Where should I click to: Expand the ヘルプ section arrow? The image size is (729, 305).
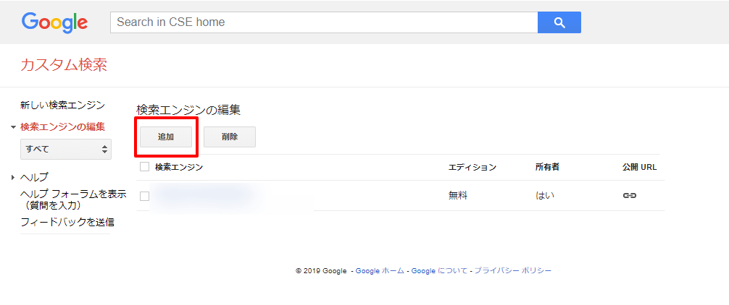click(x=13, y=177)
